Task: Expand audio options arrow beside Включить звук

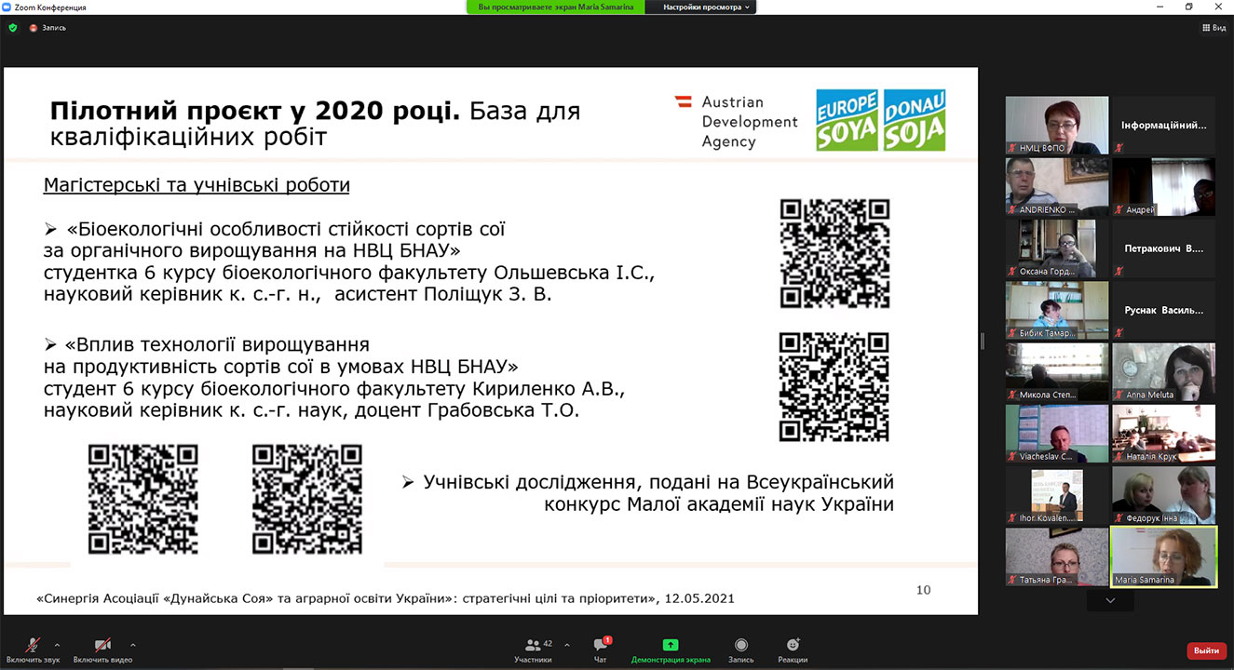Action: click(57, 645)
